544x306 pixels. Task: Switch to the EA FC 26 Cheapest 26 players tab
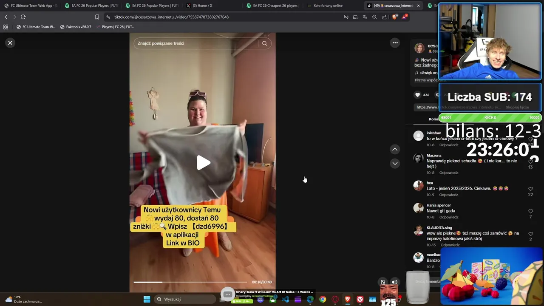click(x=273, y=6)
